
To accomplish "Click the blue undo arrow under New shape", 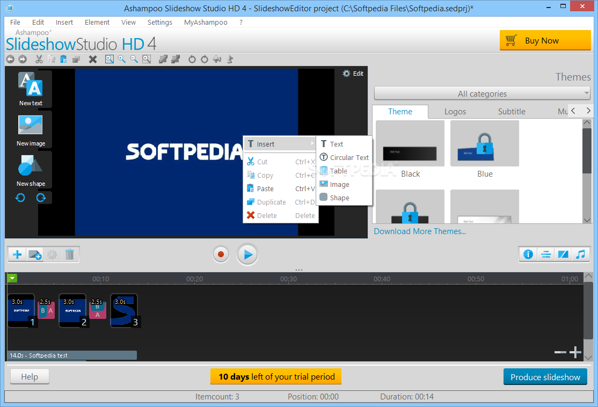I will tap(20, 198).
